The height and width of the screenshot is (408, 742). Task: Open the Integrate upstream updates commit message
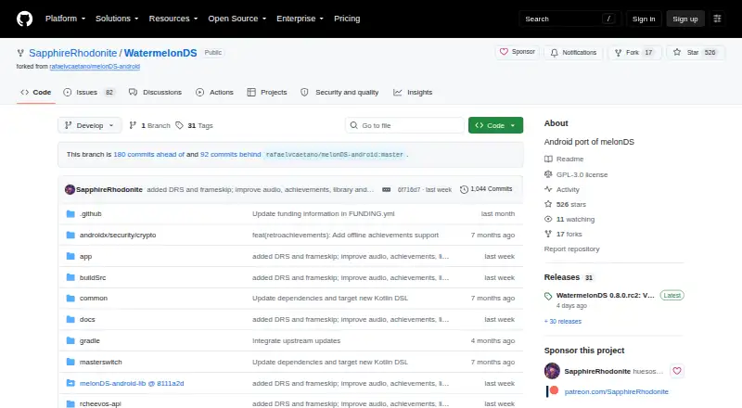296,341
